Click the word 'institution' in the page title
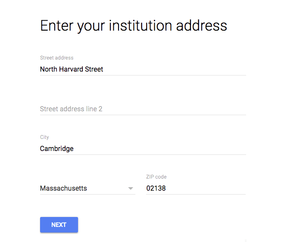 pos(141,25)
